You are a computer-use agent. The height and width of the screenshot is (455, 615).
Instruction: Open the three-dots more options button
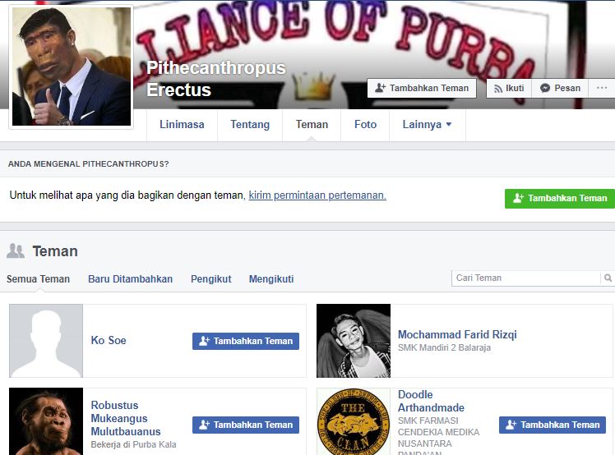(x=601, y=88)
